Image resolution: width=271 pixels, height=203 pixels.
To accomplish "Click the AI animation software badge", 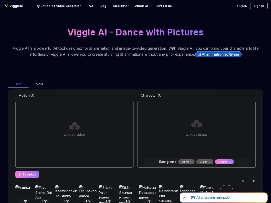I will pos(218,54).
